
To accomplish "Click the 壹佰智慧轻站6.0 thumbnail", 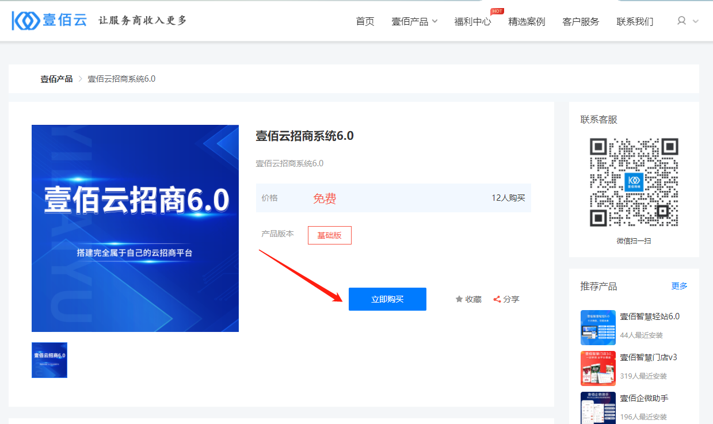I will click(598, 327).
